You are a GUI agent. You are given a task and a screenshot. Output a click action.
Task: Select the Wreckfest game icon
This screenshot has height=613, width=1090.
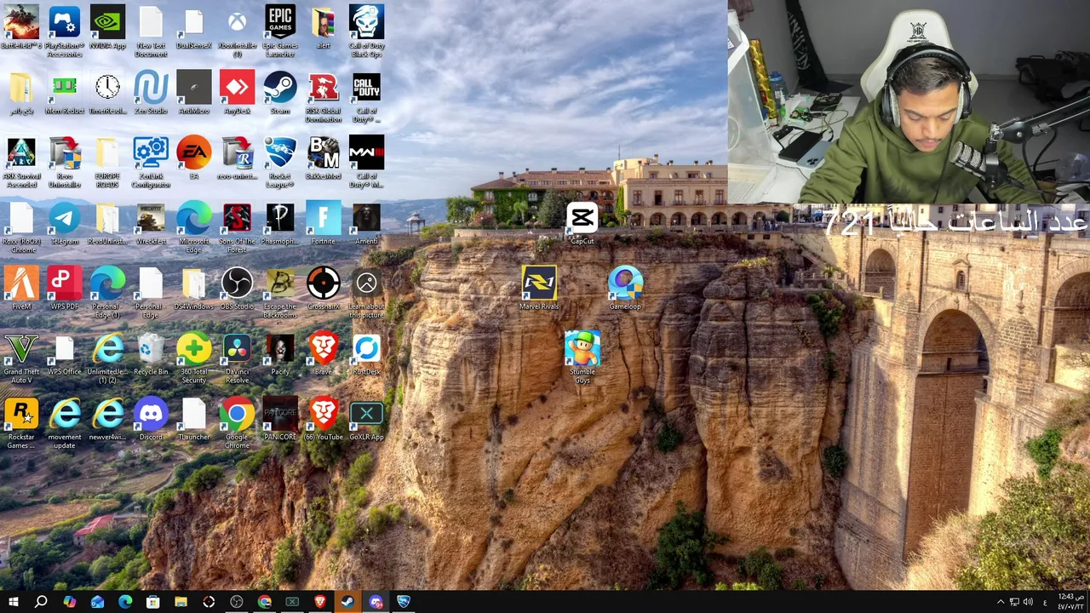pyautogui.click(x=151, y=224)
